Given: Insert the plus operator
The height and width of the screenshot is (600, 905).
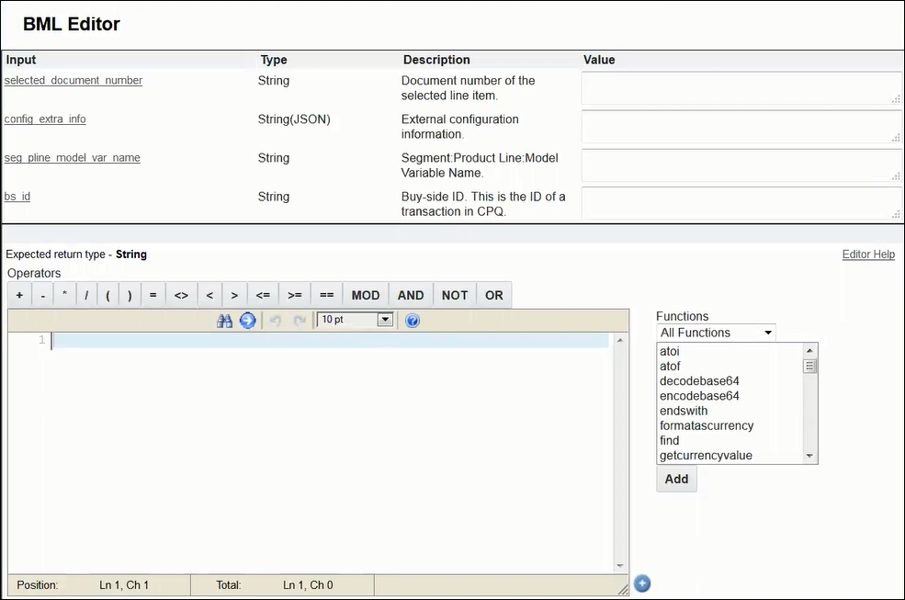Looking at the screenshot, I should (19, 295).
